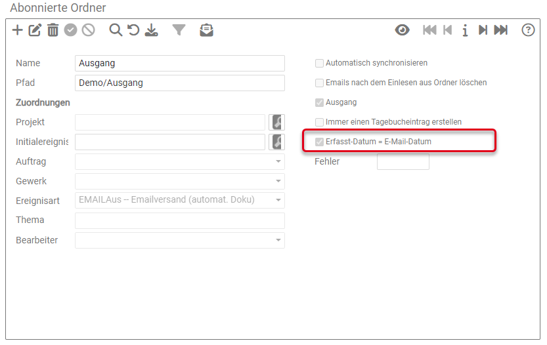Click the open envelope mail icon
Screen dimensions: 547x345
207,30
